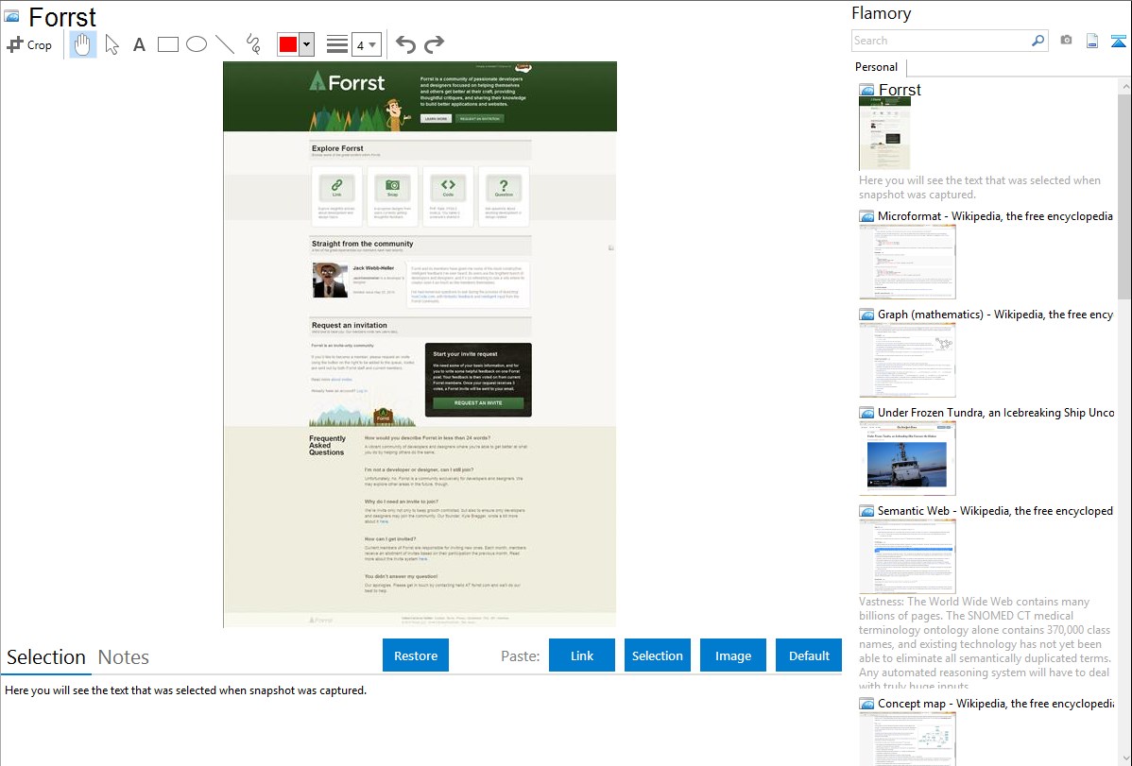Open the drawing color dropdown arrow
The image size is (1132, 766).
pyautogui.click(x=307, y=44)
